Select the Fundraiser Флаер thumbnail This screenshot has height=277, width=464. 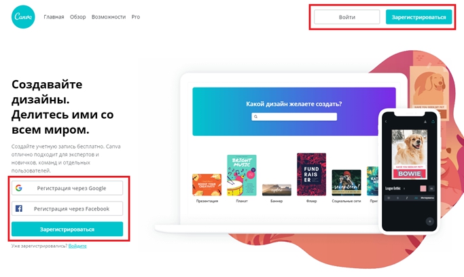coord(312,174)
